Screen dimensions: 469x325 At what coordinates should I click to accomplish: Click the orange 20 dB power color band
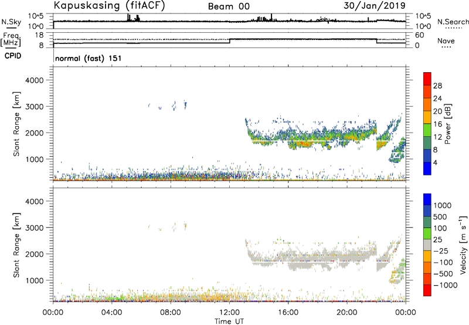point(427,104)
